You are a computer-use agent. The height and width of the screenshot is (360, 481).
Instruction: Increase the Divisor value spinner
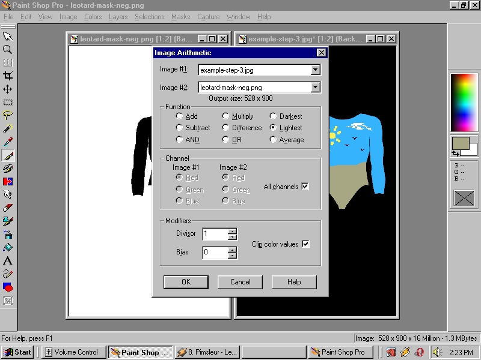point(233,231)
